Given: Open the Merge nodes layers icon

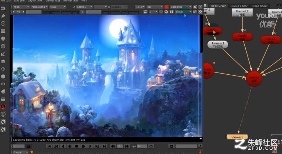Looking at the screenshot, I should pyautogui.click(x=3, y=61).
